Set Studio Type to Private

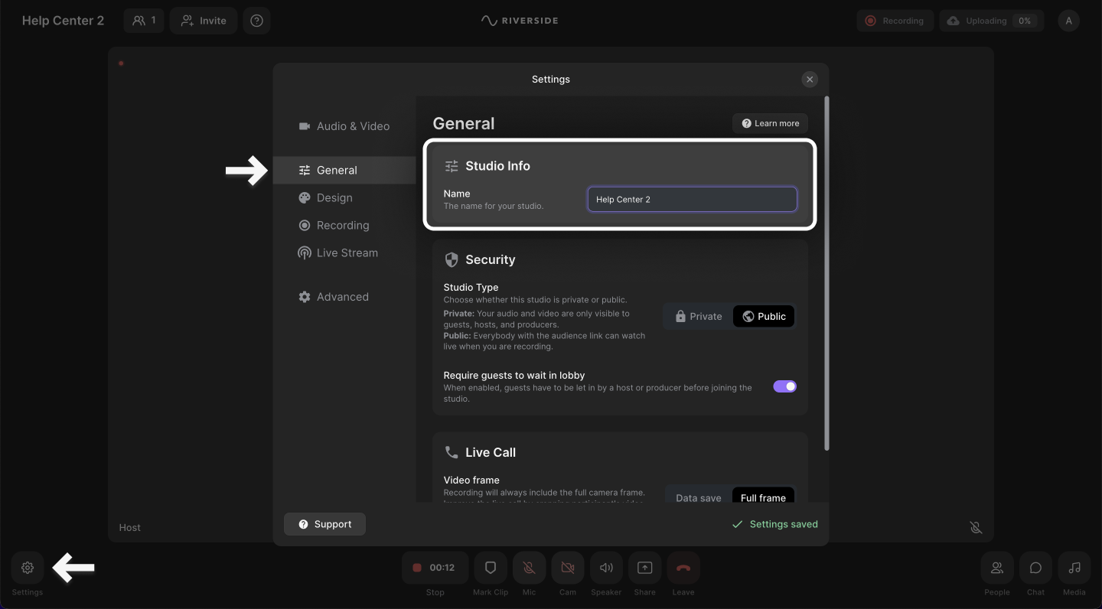(699, 317)
